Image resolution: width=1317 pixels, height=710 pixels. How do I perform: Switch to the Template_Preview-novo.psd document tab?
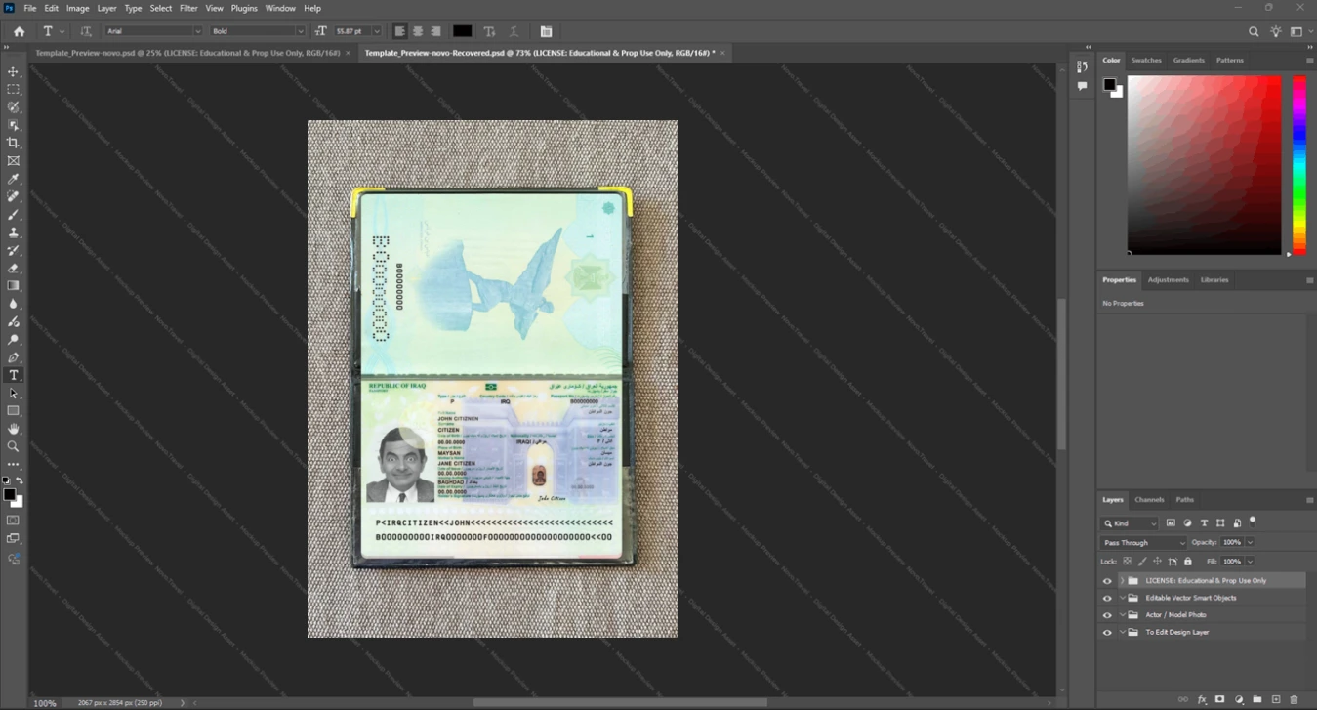coord(187,53)
